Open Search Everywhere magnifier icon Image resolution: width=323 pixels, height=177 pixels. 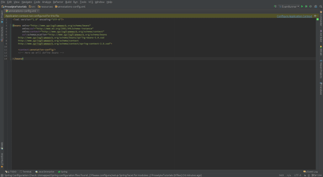tap(320, 6)
